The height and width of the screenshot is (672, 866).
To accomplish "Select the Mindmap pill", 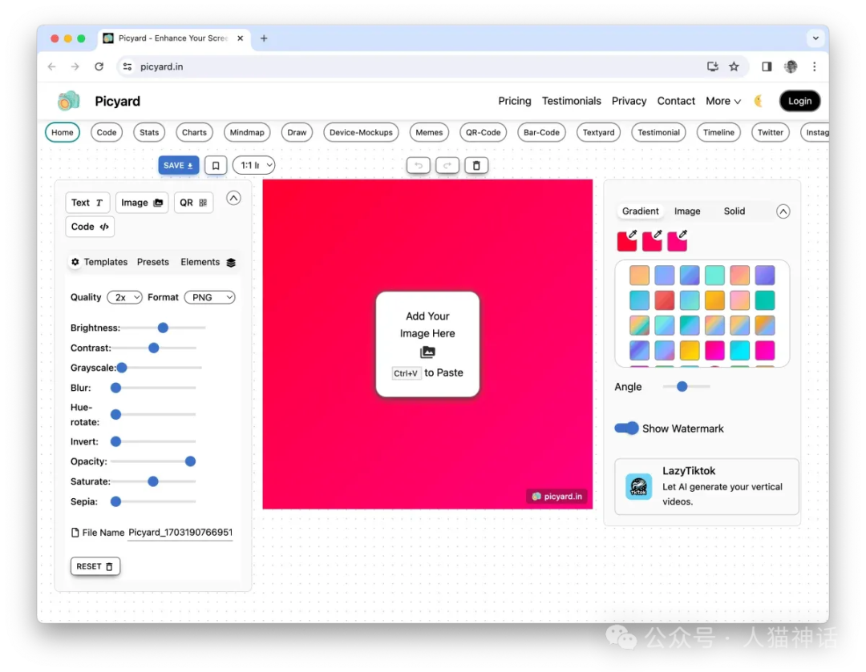I will (x=247, y=132).
